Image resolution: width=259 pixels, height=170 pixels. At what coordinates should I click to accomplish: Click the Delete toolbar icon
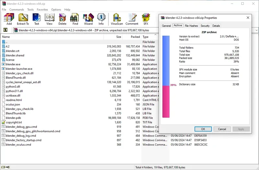[62, 17]
